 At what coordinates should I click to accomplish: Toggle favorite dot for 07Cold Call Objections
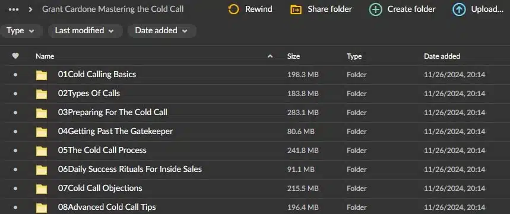click(x=15, y=188)
